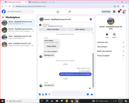Expand the Customize chat section
The image size is (129, 103).
111,42
